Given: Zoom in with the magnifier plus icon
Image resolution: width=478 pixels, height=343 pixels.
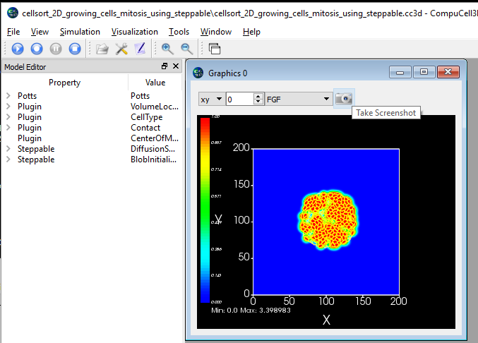Looking at the screenshot, I should pos(167,49).
